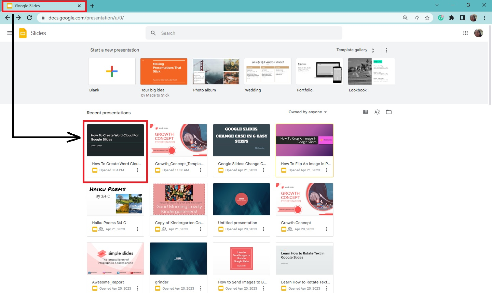Open the Awesome_Report simple slides thumbnail
This screenshot has height=293, width=492.
point(115,259)
